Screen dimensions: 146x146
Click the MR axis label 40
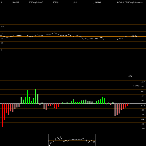[142, 96]
